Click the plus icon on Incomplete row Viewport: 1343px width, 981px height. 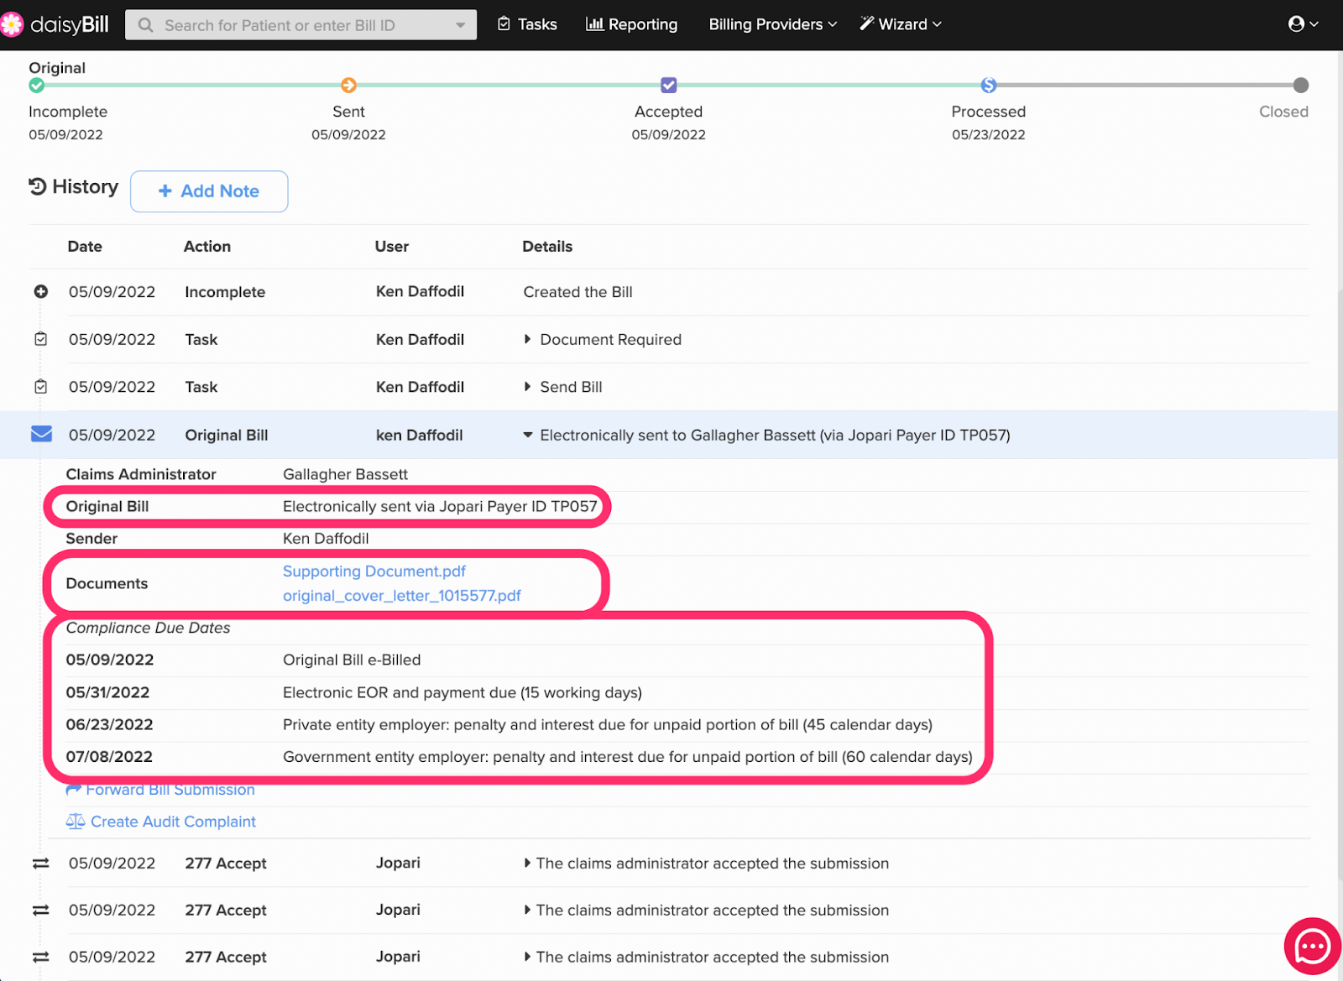(40, 291)
